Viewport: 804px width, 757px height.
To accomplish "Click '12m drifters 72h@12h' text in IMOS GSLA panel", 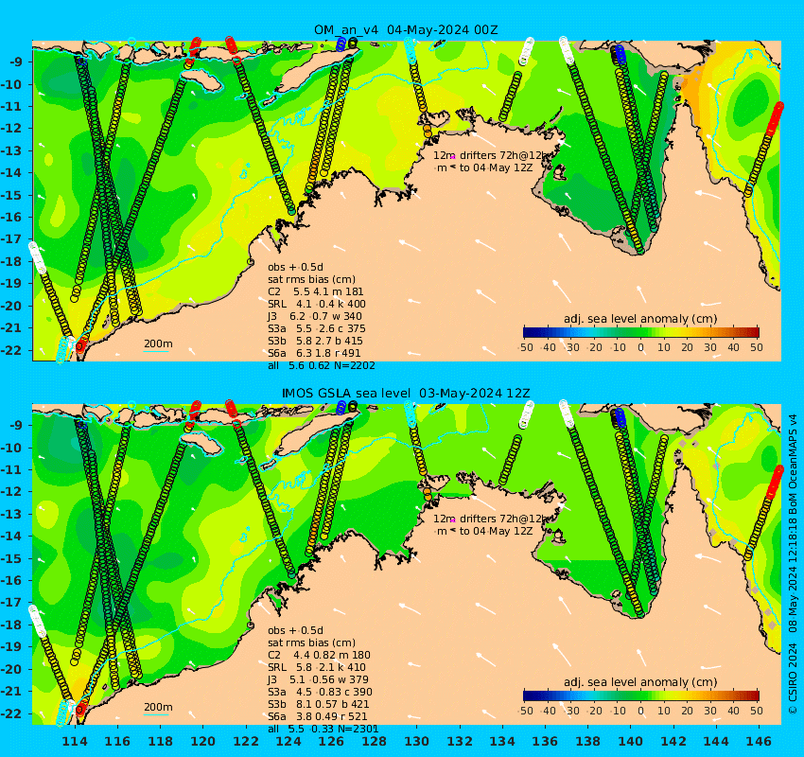I will pos(491,519).
